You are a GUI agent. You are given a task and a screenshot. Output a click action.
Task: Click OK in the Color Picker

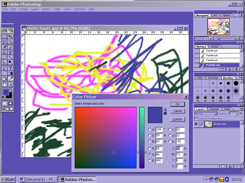(x=178, y=104)
